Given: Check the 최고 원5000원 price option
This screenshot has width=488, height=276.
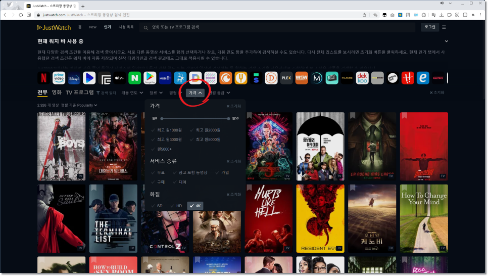Looking at the screenshot, I should [x=205, y=140].
